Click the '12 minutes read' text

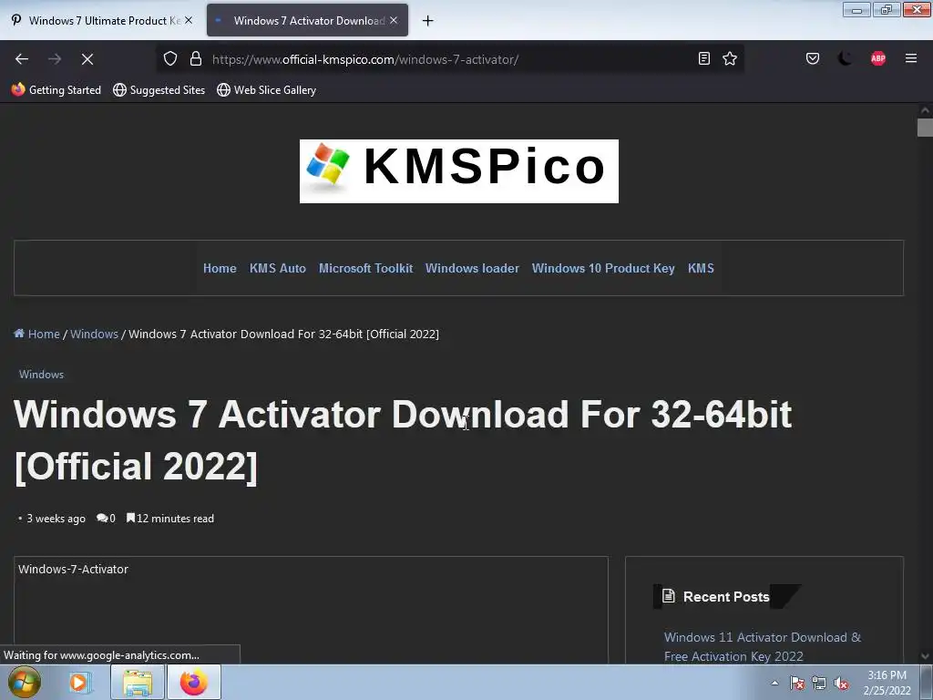pos(175,519)
